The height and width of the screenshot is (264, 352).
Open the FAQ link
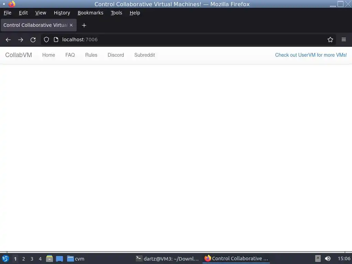tap(70, 55)
